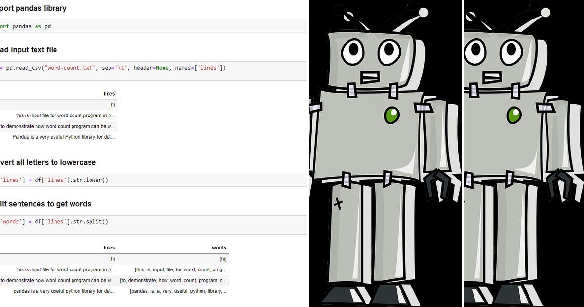584x307 pixels.
Task: Click the lines column header in first table
Action: [x=109, y=94]
